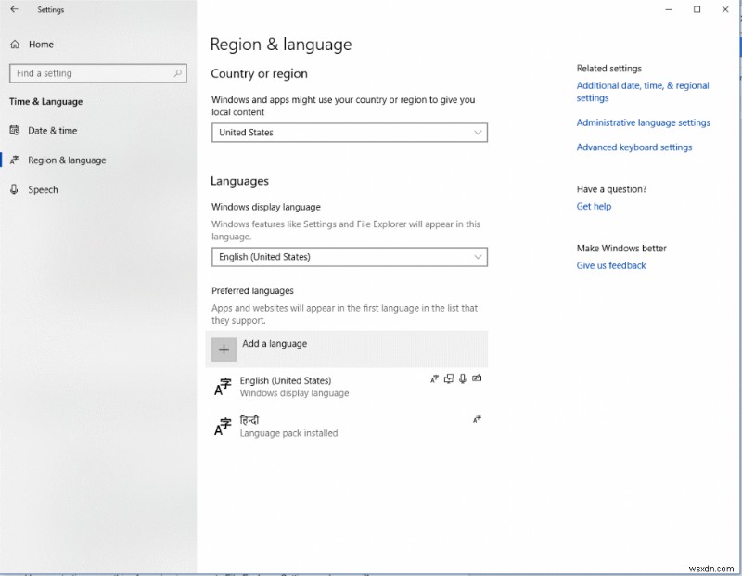Go back using the Settings back arrow

14,10
